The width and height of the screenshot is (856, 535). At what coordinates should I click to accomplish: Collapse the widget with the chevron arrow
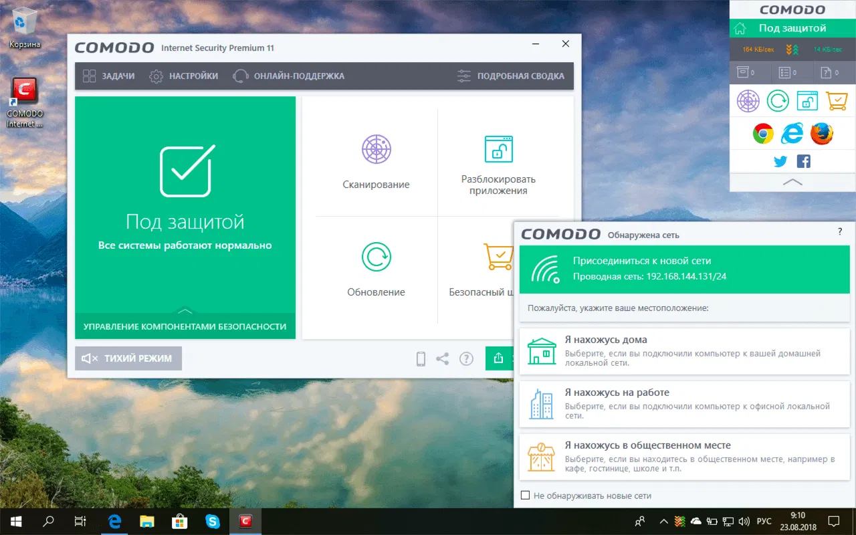[792, 182]
